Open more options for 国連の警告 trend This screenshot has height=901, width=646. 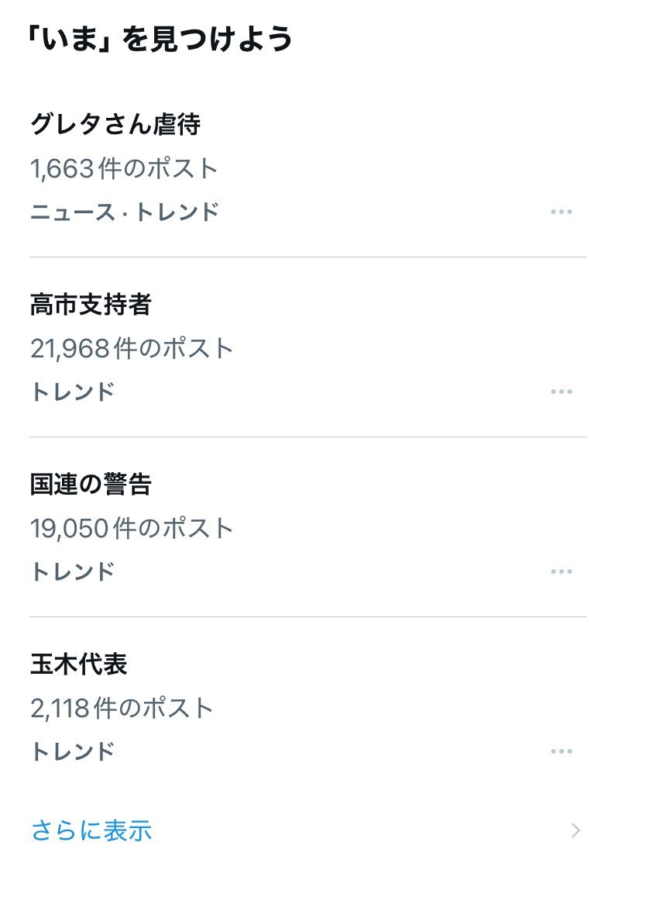click(x=561, y=571)
